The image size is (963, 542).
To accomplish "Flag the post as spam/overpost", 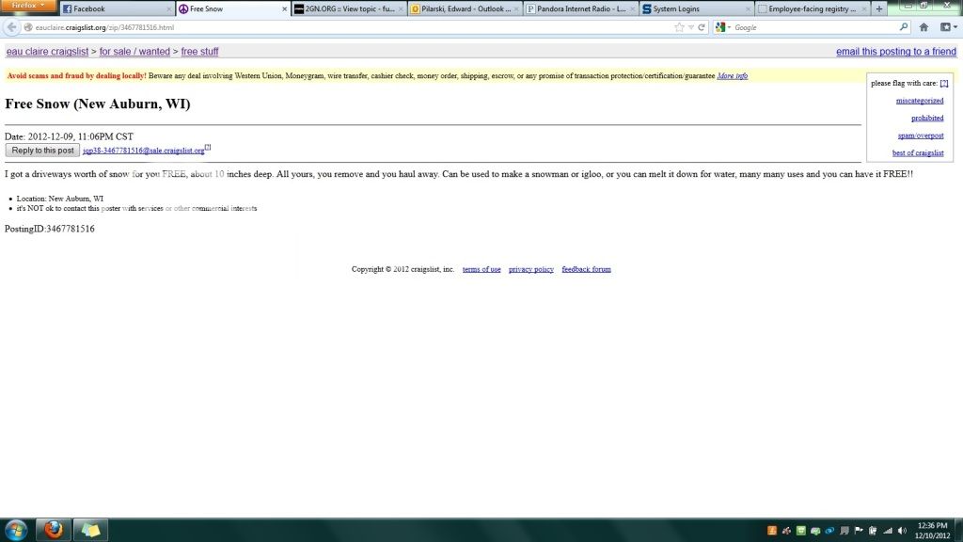I will 920,135.
